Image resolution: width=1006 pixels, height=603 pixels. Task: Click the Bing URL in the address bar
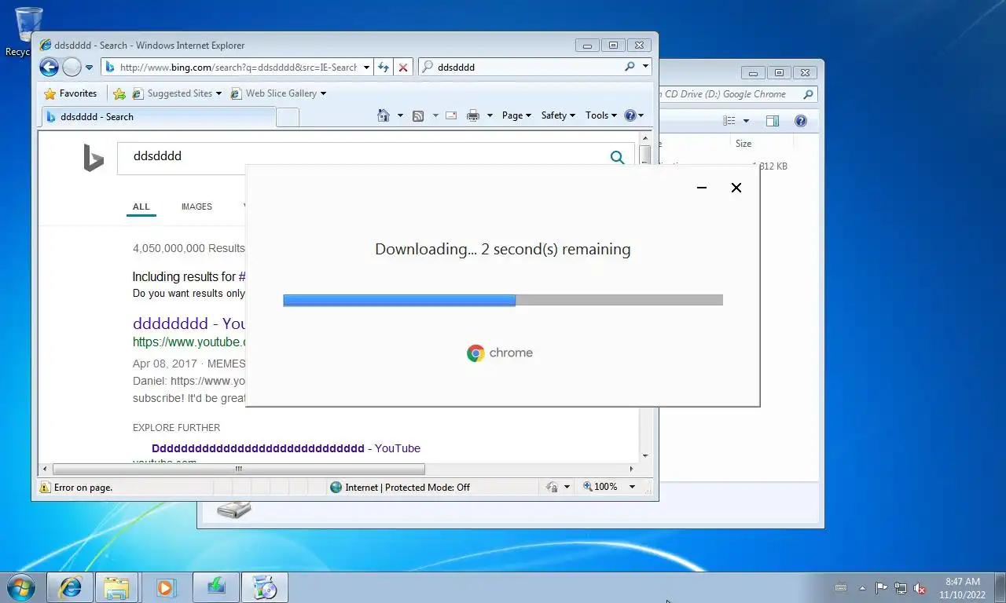[238, 68]
